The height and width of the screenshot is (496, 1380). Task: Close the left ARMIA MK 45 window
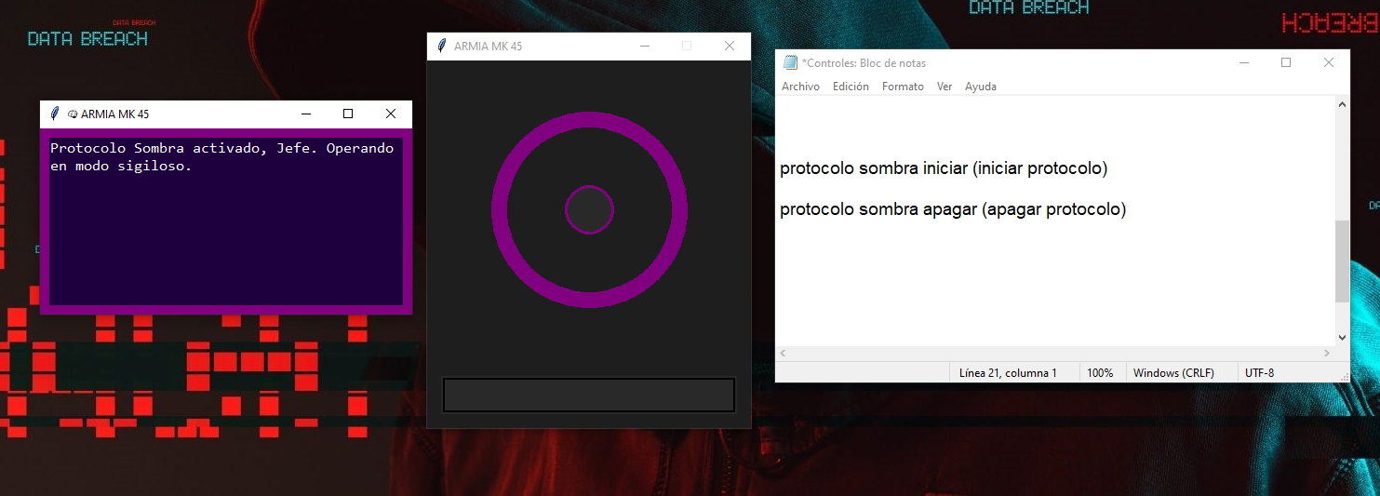click(391, 114)
